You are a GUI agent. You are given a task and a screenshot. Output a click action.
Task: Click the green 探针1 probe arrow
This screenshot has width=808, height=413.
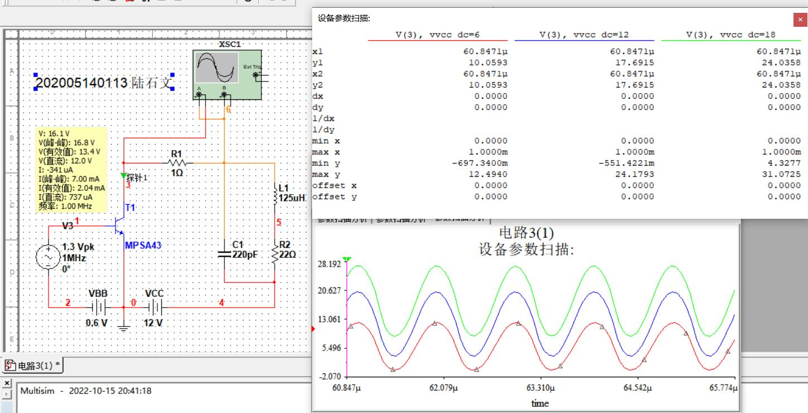123,176
